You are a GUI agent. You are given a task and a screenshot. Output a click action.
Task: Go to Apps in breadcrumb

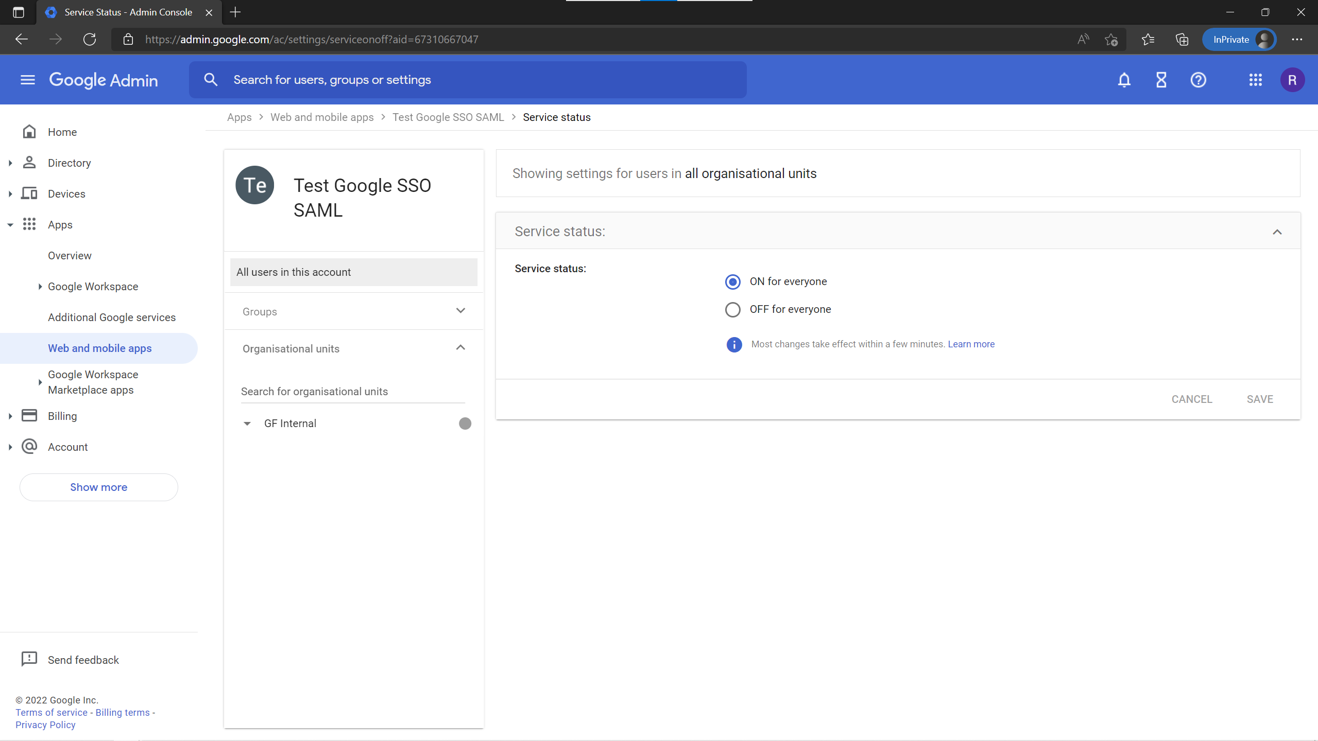[239, 117]
